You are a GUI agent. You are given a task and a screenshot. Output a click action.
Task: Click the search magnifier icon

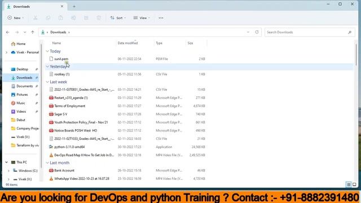coord(350,32)
